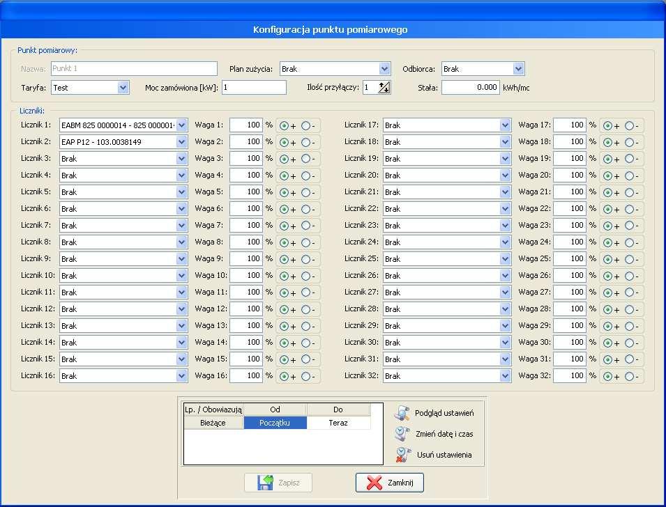Click the Zmień datę i czas label

pos(444,434)
